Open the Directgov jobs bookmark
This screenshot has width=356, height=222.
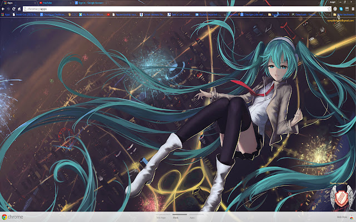[253, 14]
